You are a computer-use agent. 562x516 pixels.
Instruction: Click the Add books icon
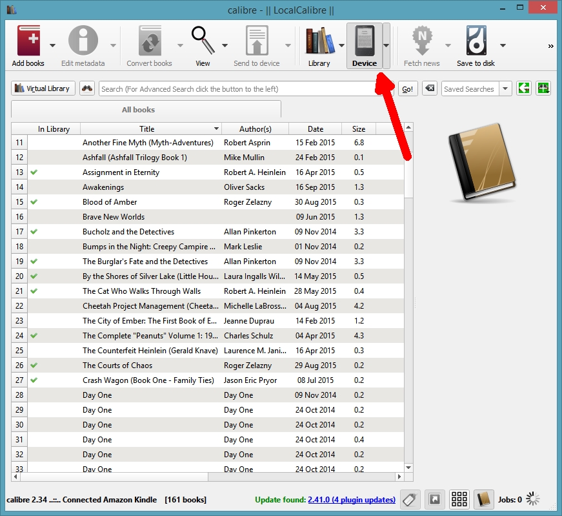(28, 41)
